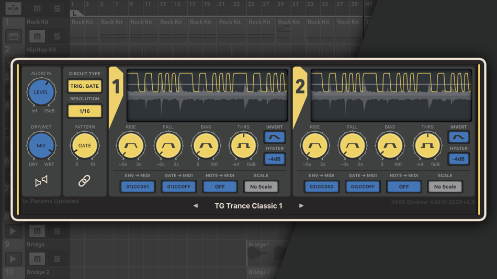Open channel 1 ENV to MIDI 01|CC001 selector
Image resolution: width=497 pixels, height=279 pixels.
pyautogui.click(x=138, y=187)
